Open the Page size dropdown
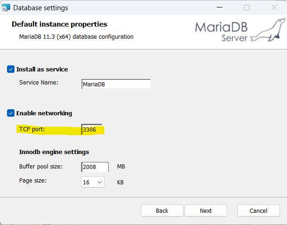This screenshot has height=225, width=287. [x=93, y=182]
